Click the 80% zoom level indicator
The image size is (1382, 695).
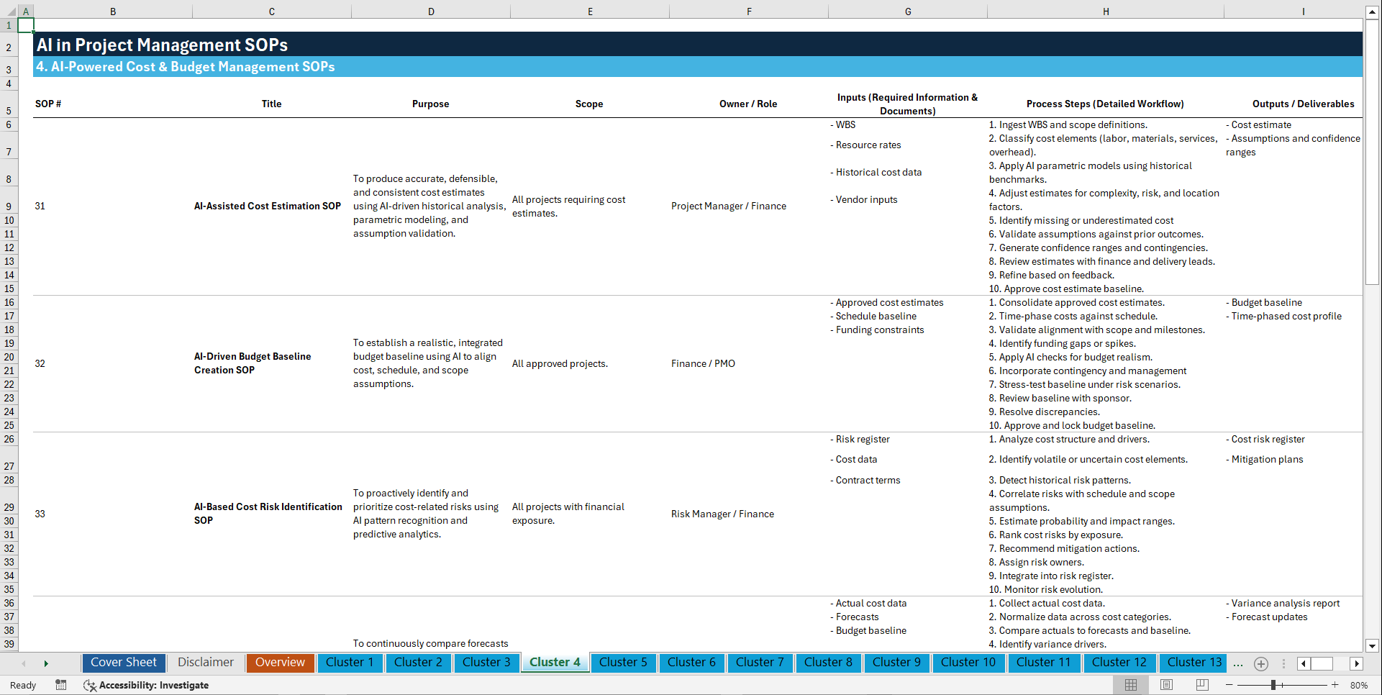[x=1360, y=685]
